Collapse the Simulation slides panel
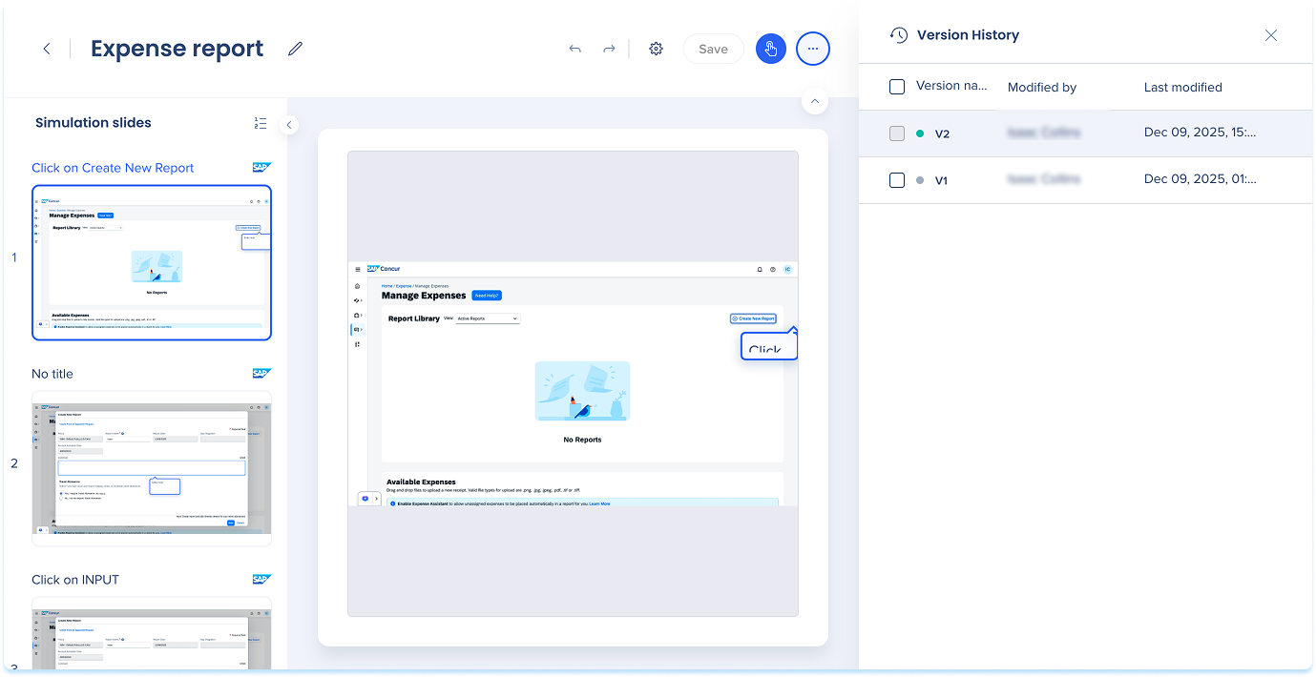 coord(289,125)
